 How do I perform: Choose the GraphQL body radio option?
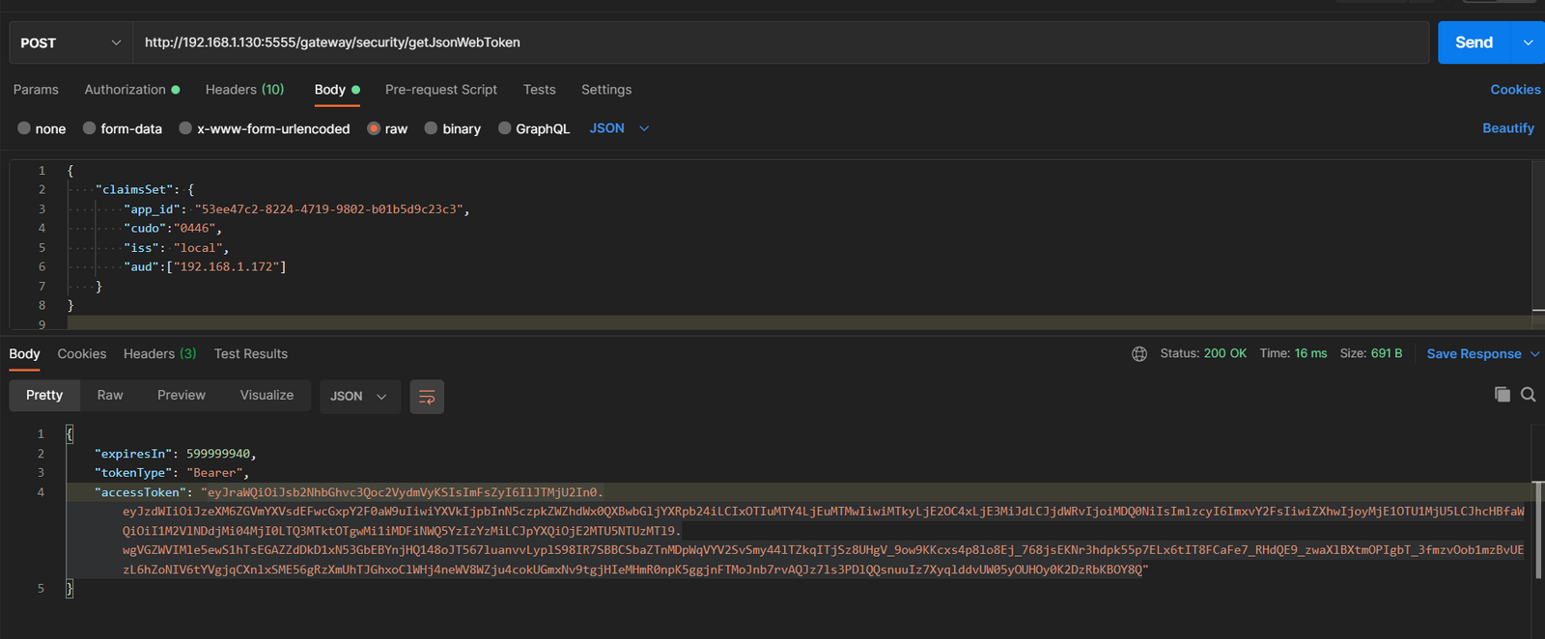[505, 128]
